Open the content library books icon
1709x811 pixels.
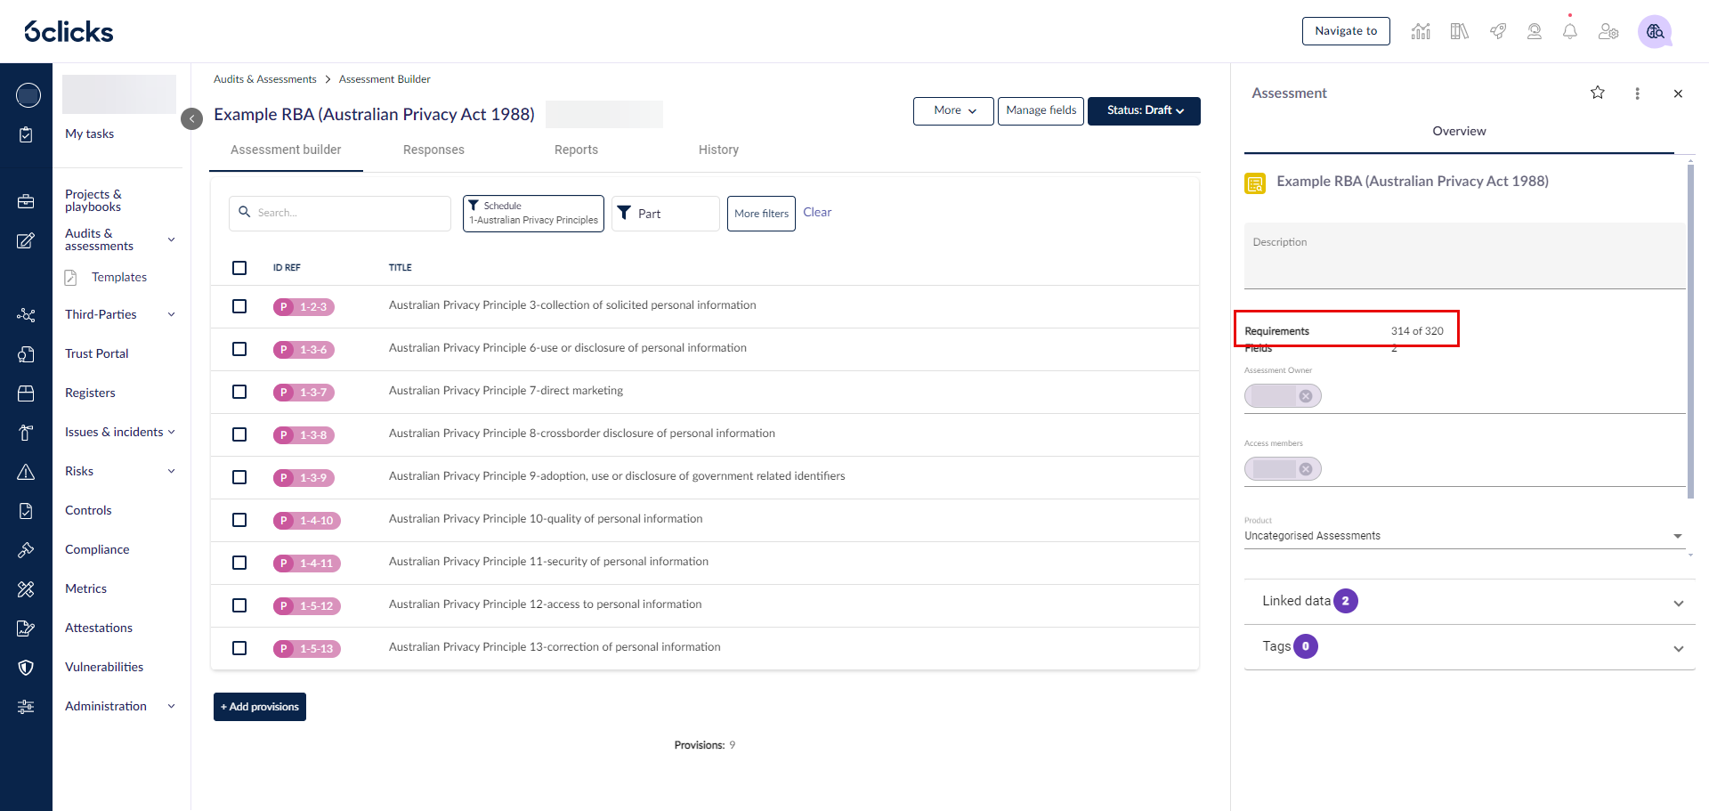[1459, 31]
